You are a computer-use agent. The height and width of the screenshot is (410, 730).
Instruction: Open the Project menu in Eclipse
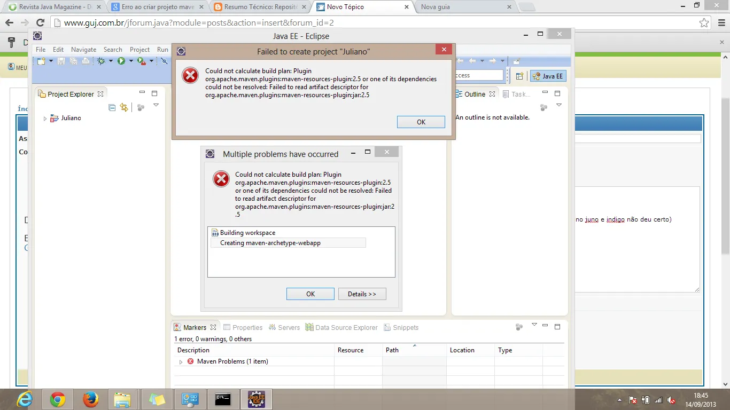(x=139, y=50)
